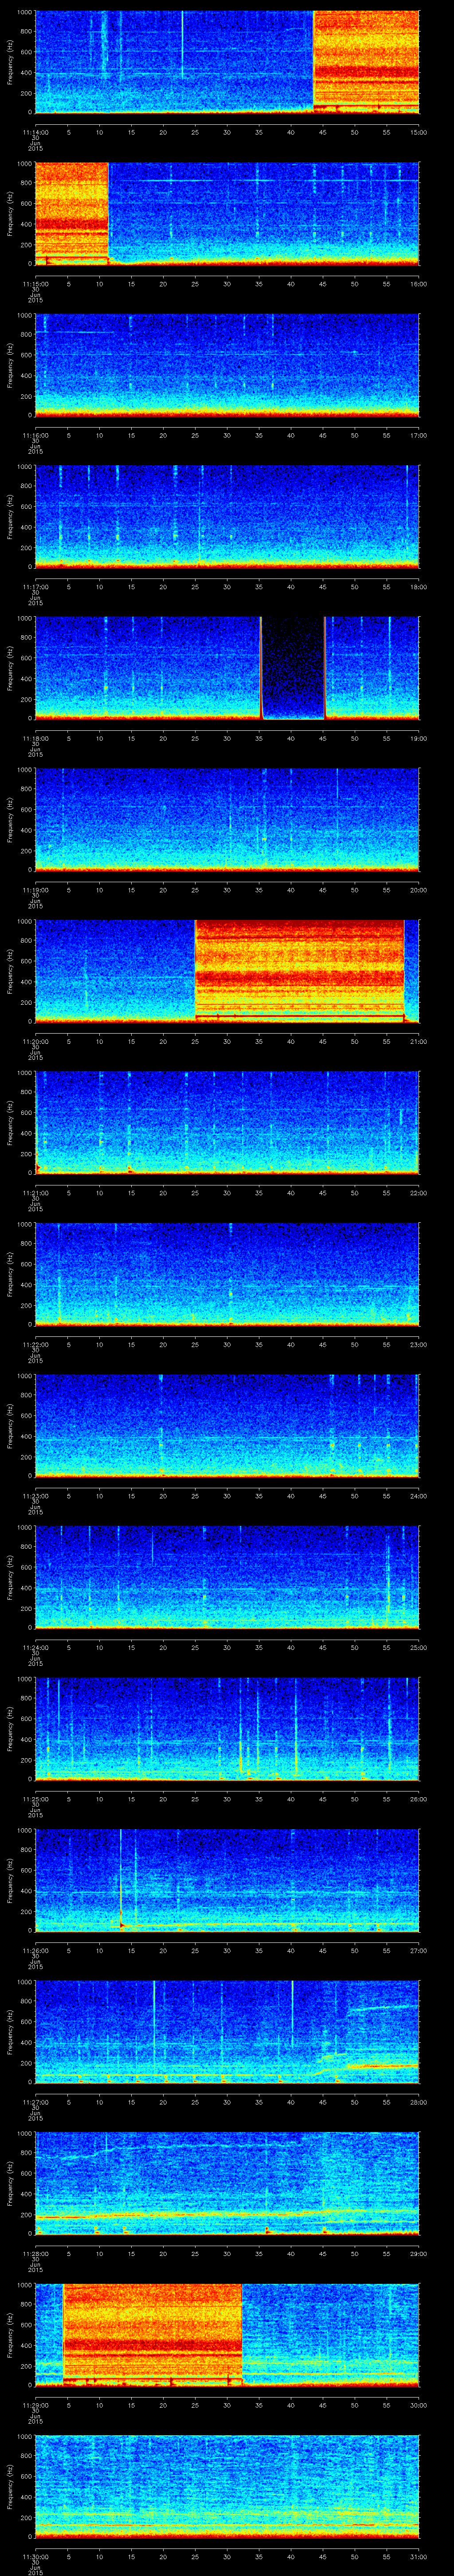This screenshot has width=454, height=2576.
Task: Click the '11:24:00' time axis label
Action: point(35,1647)
